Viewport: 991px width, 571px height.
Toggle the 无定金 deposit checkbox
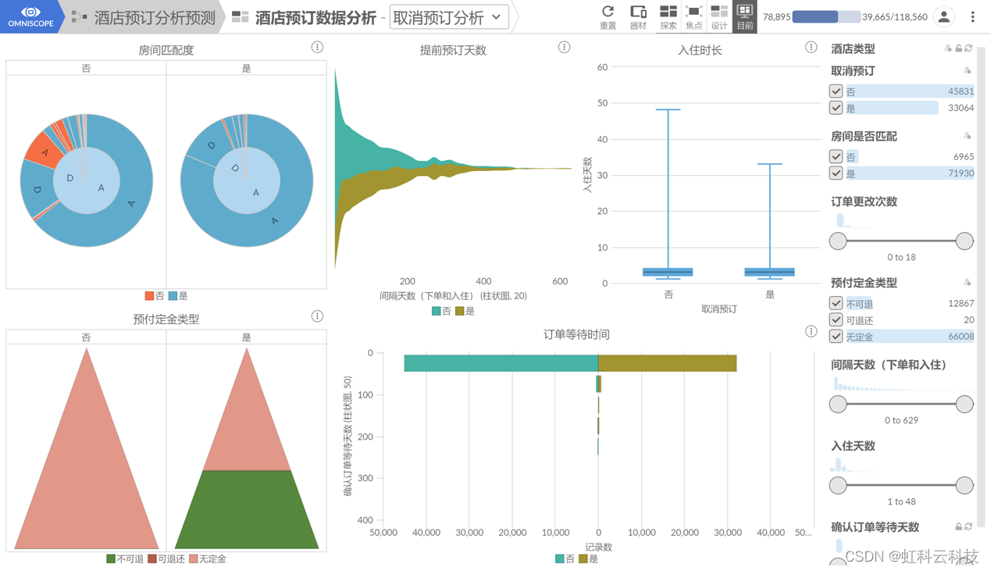[x=836, y=336]
